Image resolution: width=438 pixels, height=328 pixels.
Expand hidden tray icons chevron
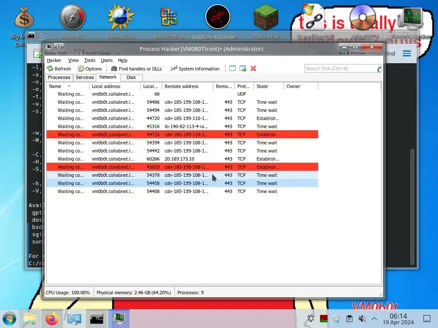tap(374, 319)
